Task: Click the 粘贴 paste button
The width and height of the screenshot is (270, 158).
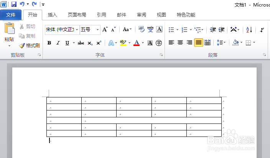Action: [x=9, y=32]
